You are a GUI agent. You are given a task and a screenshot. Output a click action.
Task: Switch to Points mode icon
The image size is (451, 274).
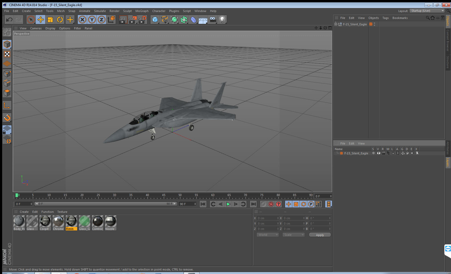point(7,74)
